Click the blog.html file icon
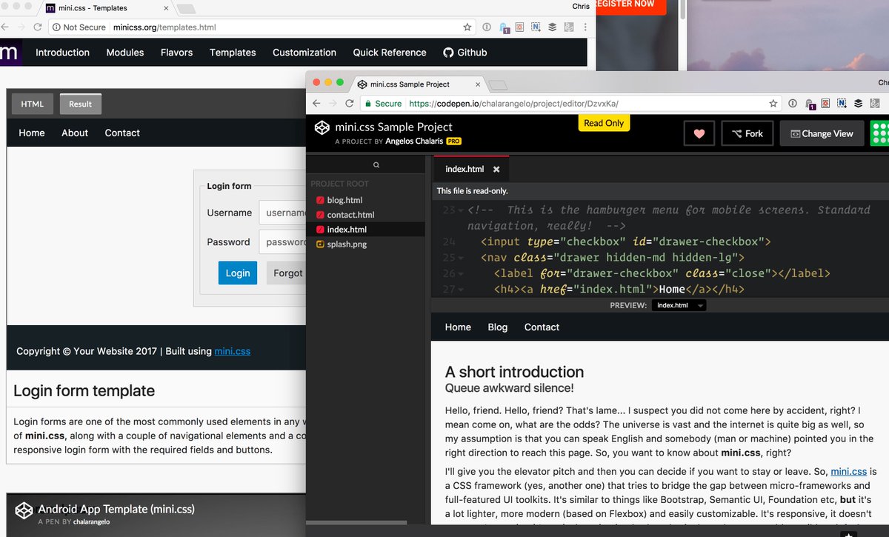The width and height of the screenshot is (889, 537). pyautogui.click(x=320, y=200)
